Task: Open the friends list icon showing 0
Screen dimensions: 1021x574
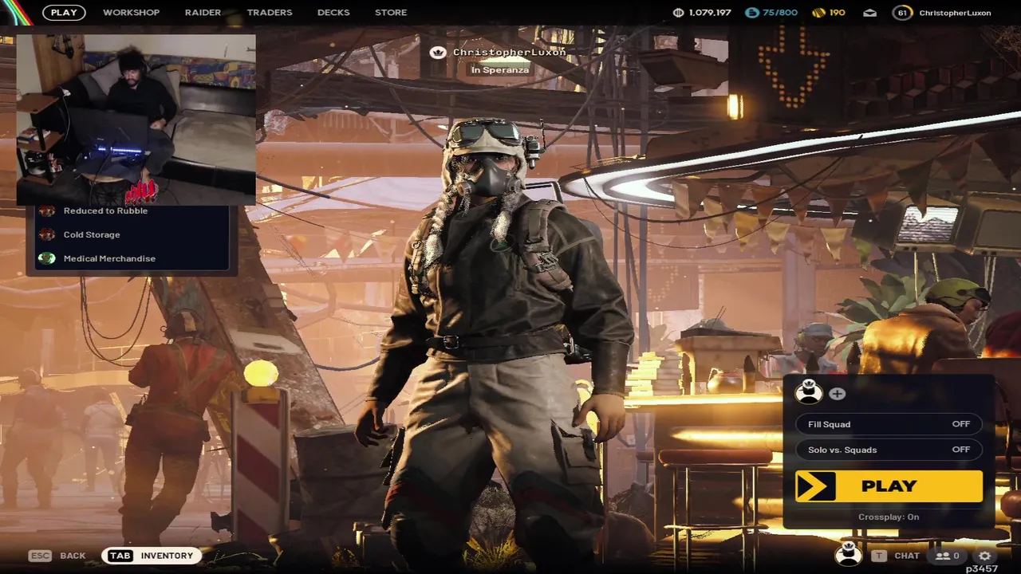Action: pyautogui.click(x=948, y=556)
